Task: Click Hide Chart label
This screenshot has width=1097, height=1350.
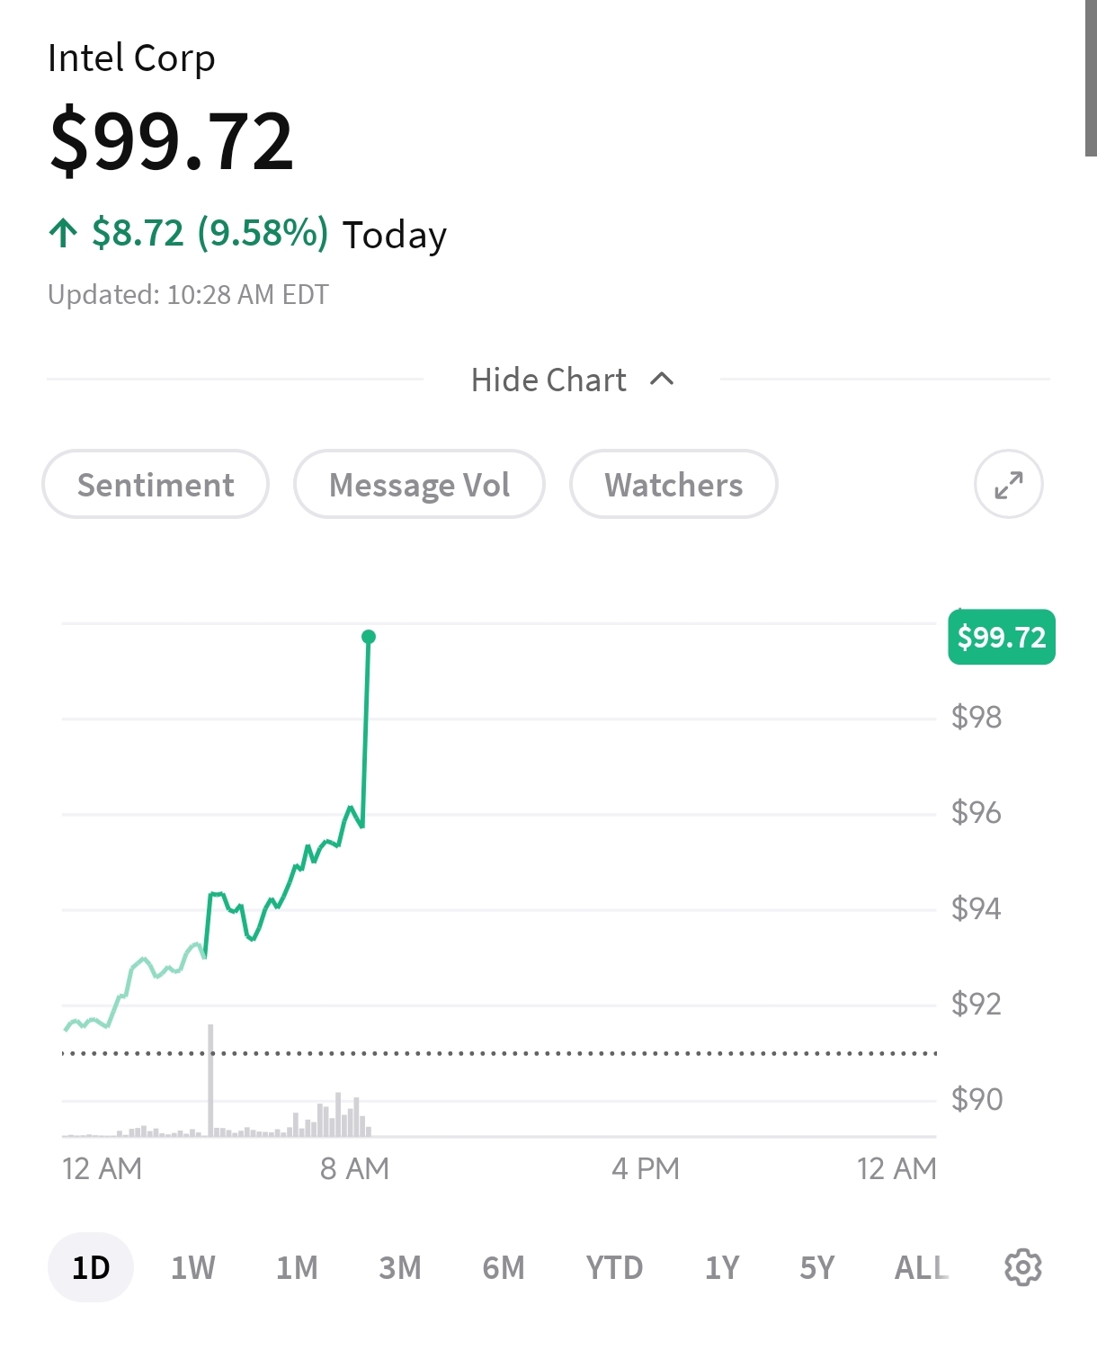Action: (x=548, y=380)
